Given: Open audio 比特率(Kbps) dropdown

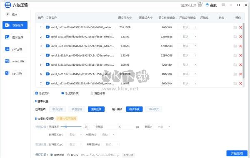Looking at the screenshot, I should tap(74, 144).
